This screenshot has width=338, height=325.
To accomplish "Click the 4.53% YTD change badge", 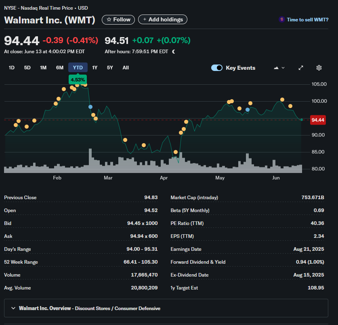I will pos(78,79).
